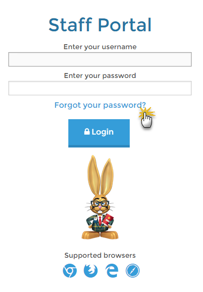Click the Staff Portal heading

coord(100,25)
